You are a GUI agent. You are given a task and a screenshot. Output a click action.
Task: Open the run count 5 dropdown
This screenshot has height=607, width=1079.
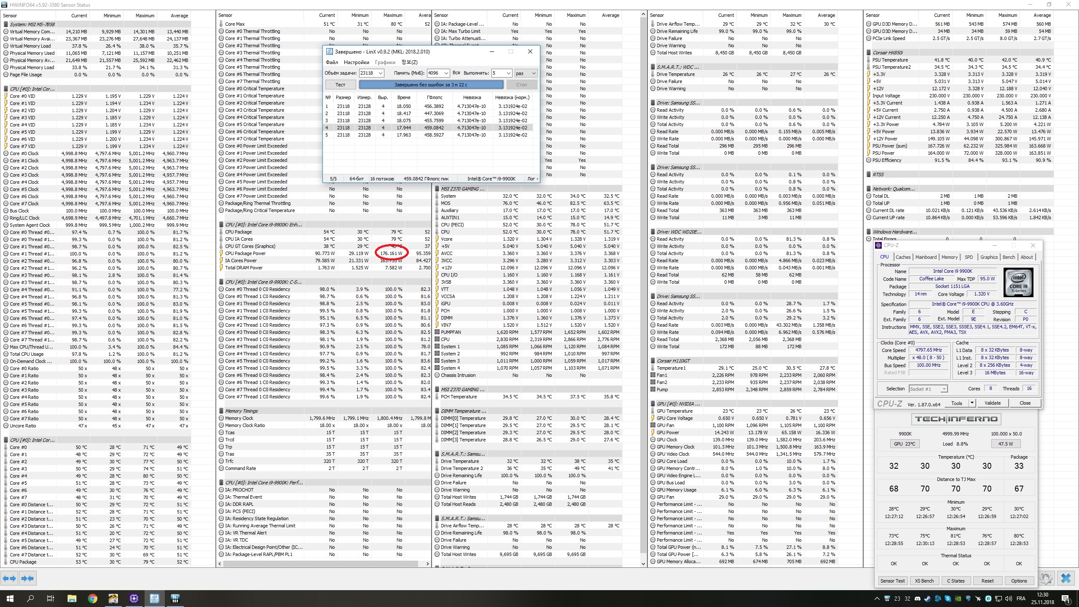[x=508, y=73]
